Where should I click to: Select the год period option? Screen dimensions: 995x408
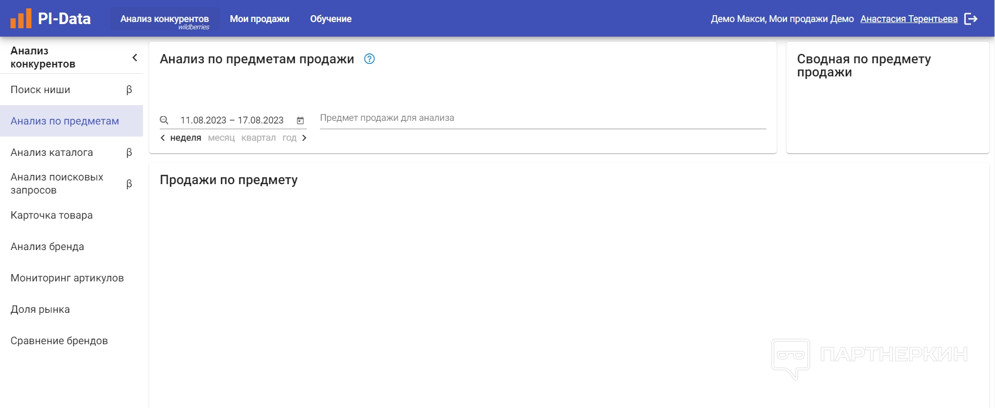pyautogui.click(x=290, y=138)
